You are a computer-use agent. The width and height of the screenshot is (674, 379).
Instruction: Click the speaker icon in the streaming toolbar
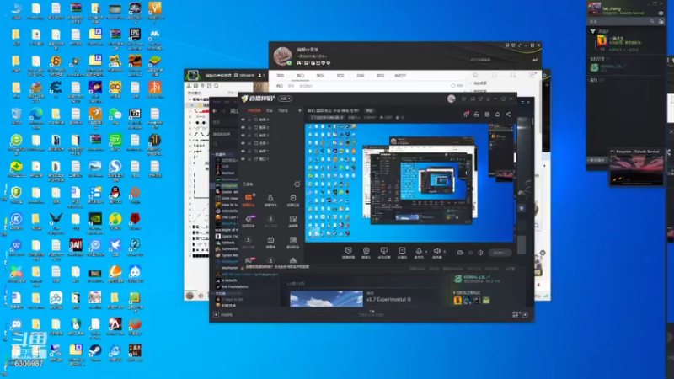click(436, 251)
